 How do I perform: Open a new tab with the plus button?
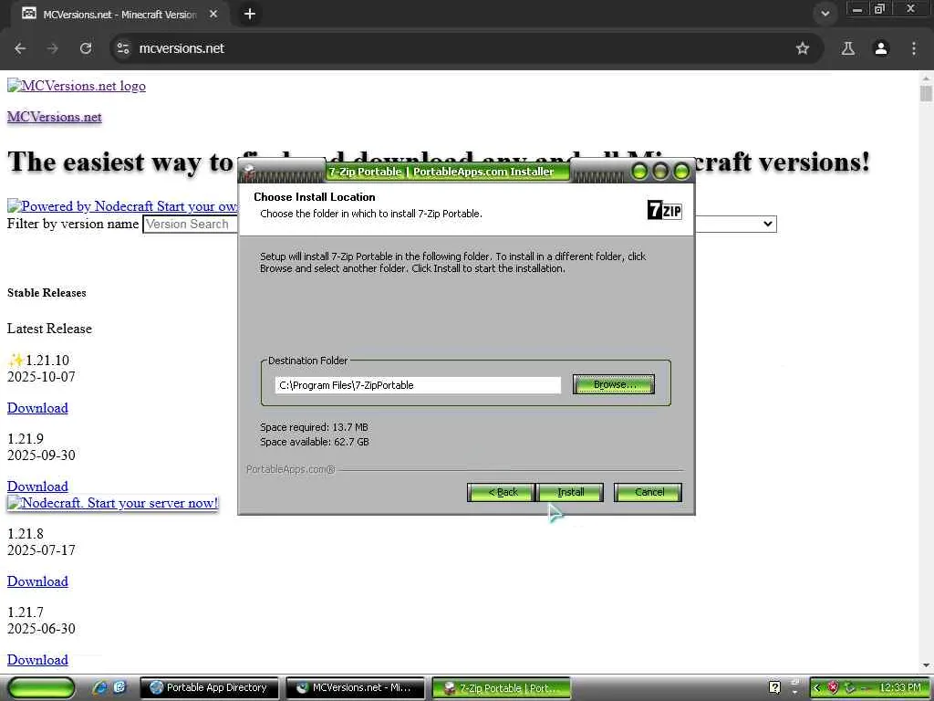pos(250,15)
